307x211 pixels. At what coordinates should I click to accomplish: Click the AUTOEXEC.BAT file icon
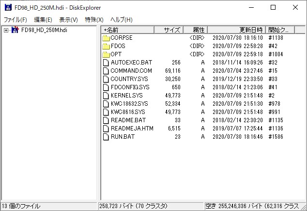tap(106, 63)
